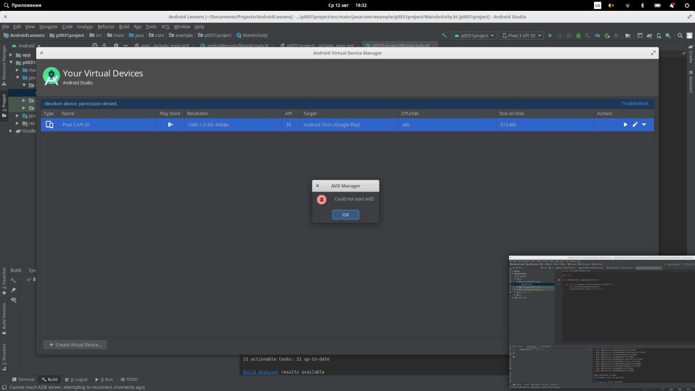Expand the app module in project tree
This screenshot has height=391, width=695.
pos(11,55)
